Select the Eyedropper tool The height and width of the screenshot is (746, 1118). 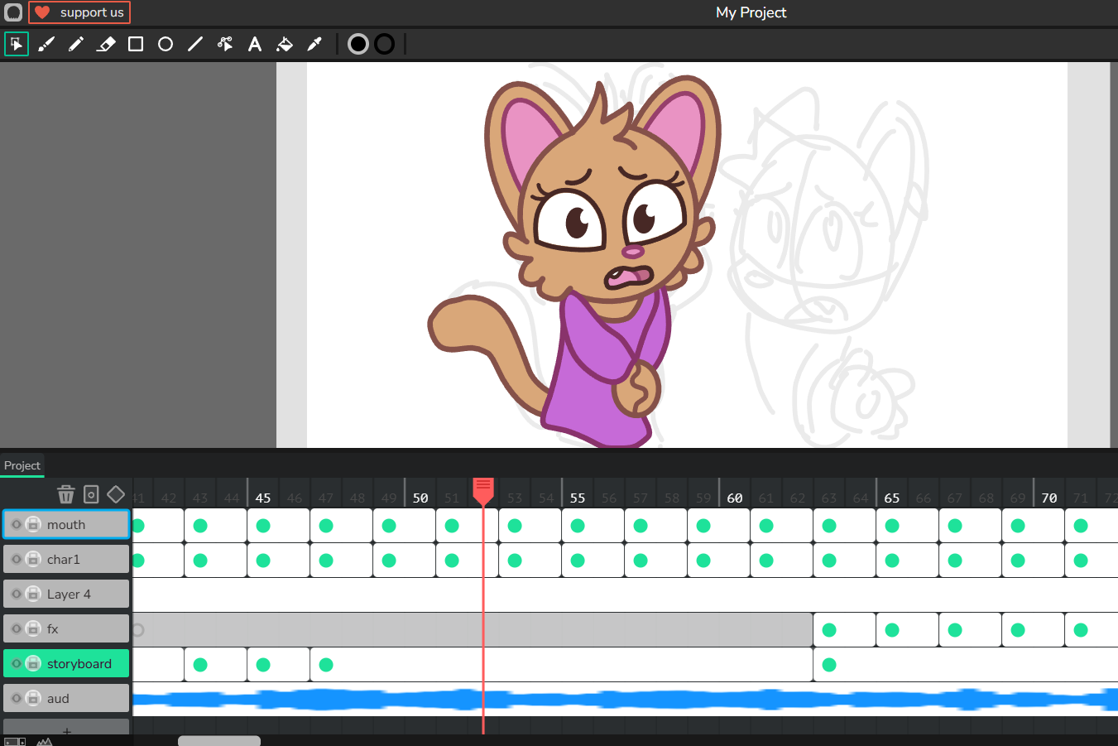click(x=314, y=44)
